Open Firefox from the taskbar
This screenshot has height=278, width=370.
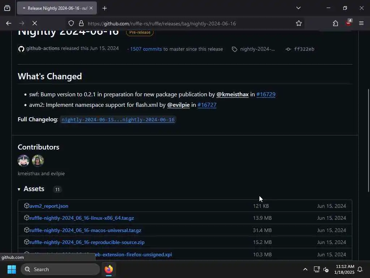tap(108, 269)
